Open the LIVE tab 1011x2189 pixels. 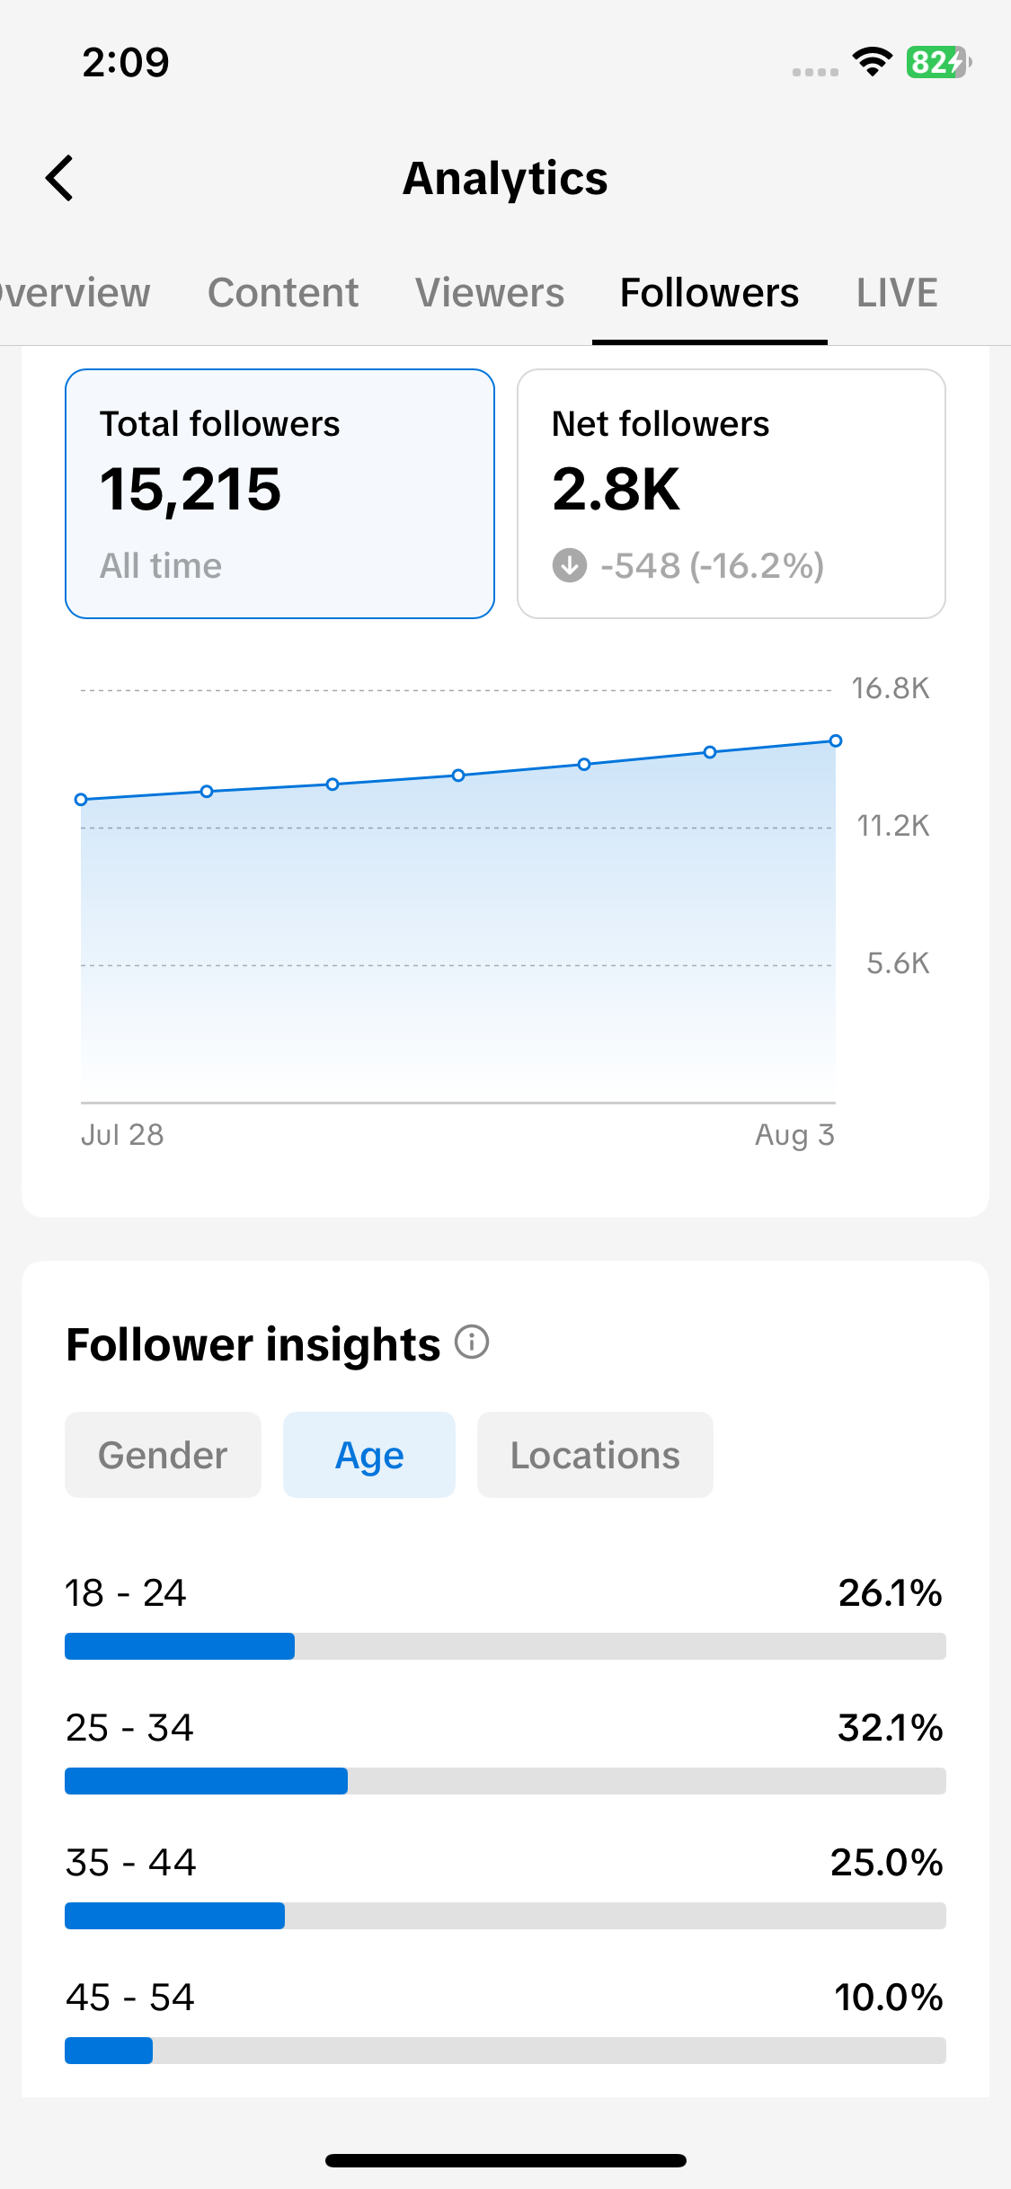897,293
